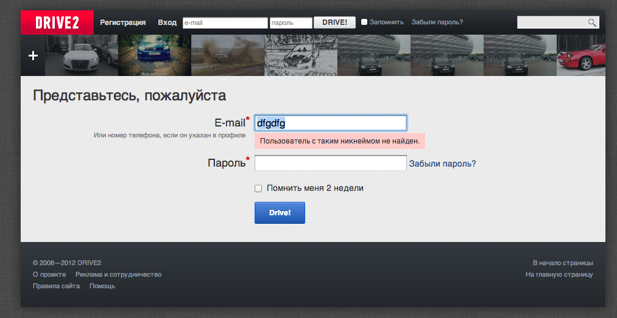
Task: Click the Пароль input field in form
Action: pos(330,163)
